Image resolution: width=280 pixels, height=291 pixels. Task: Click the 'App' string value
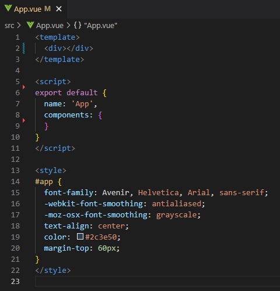pyautogui.click(x=82, y=104)
